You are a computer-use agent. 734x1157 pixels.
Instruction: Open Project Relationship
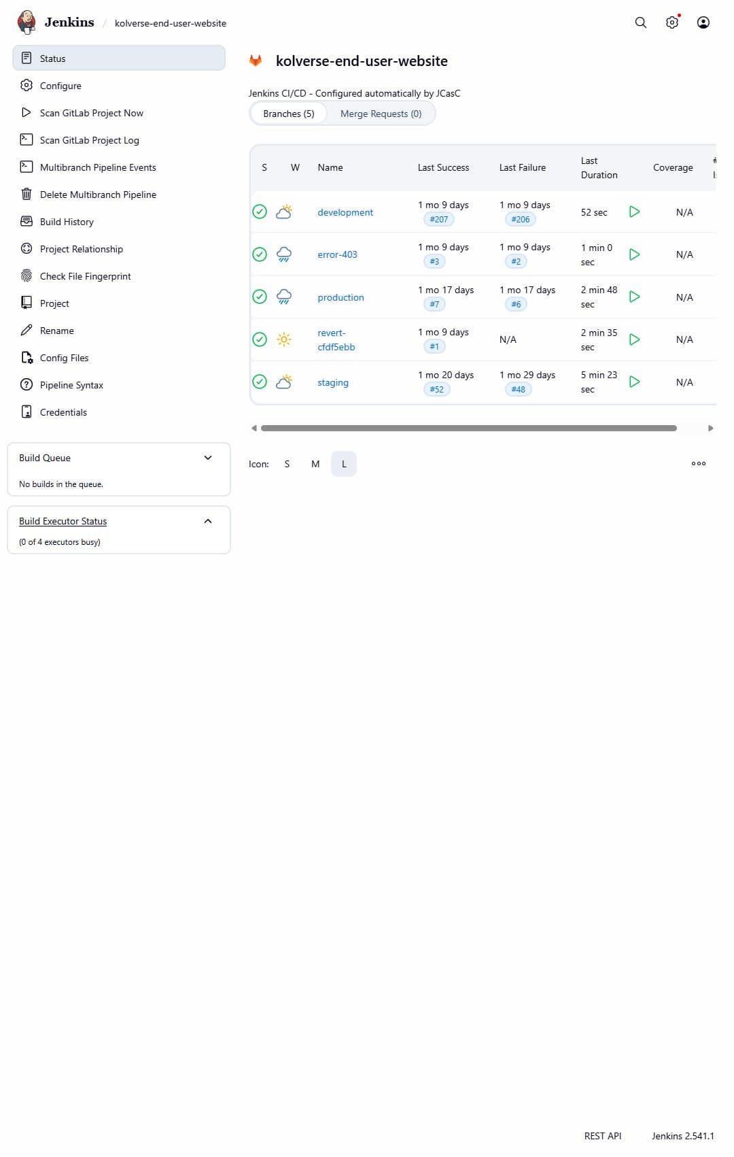(x=119, y=249)
